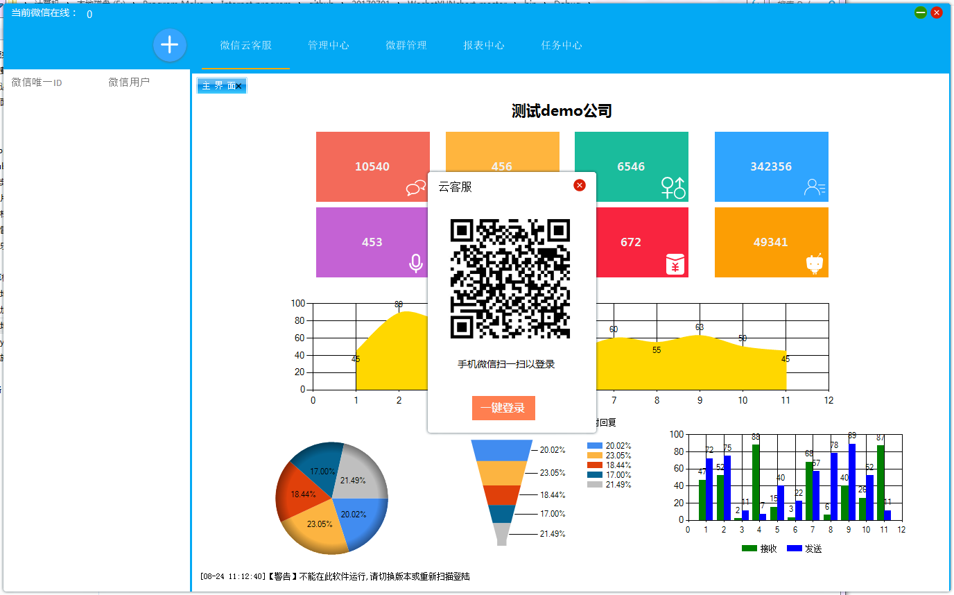Click the number 6546 on the green tile
The height and width of the screenshot is (595, 954).
631,166
